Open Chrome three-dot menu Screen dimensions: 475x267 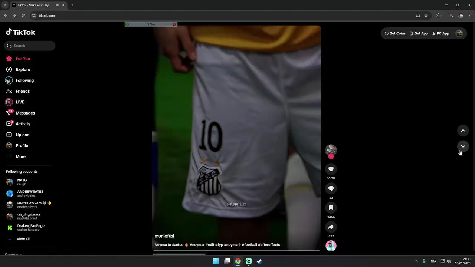(470, 16)
